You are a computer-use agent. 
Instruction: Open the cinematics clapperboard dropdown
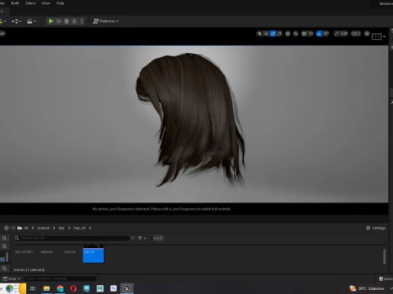tap(31, 21)
